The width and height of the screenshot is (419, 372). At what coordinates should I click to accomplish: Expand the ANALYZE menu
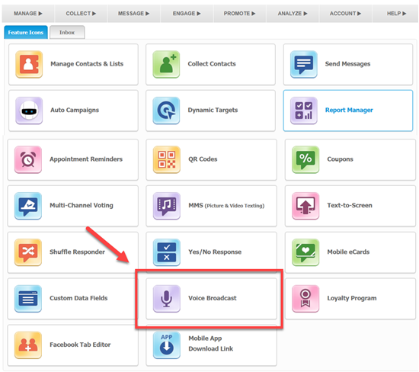point(293,14)
